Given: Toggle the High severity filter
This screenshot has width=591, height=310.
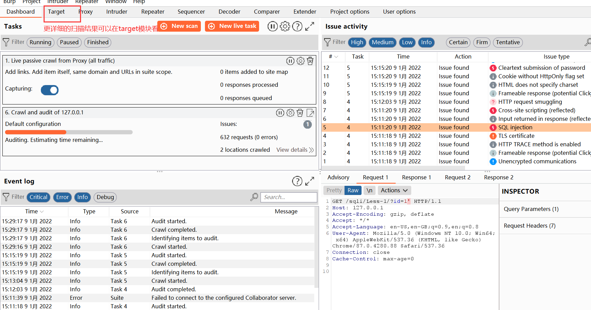Looking at the screenshot, I should pos(357,42).
